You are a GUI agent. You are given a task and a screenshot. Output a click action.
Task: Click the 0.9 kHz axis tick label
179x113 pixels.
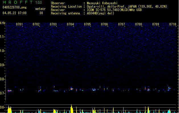pos(2,65)
